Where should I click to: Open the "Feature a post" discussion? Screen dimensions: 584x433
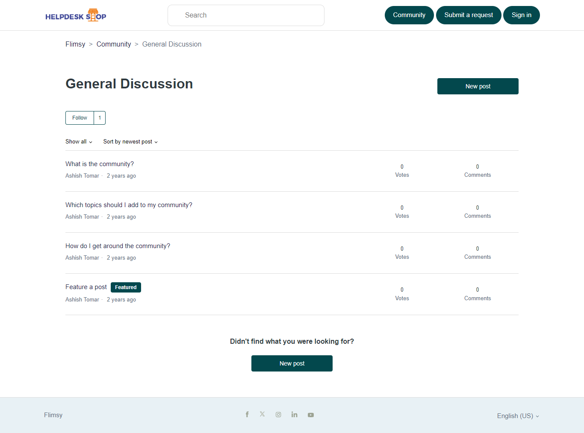86,287
